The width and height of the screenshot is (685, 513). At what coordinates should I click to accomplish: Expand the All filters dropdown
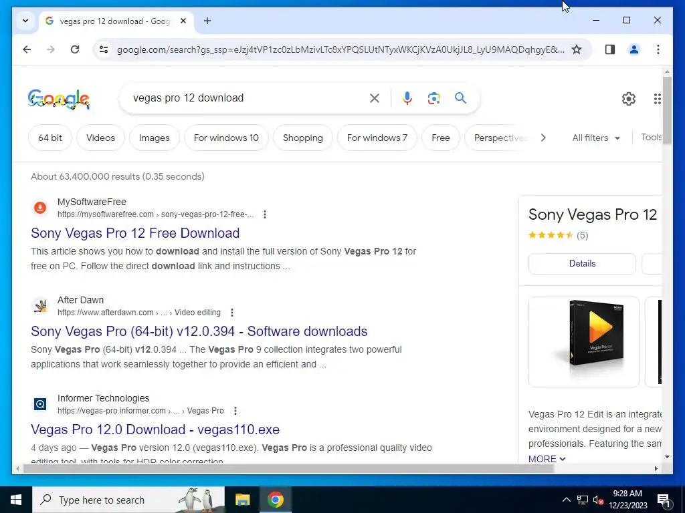click(596, 138)
